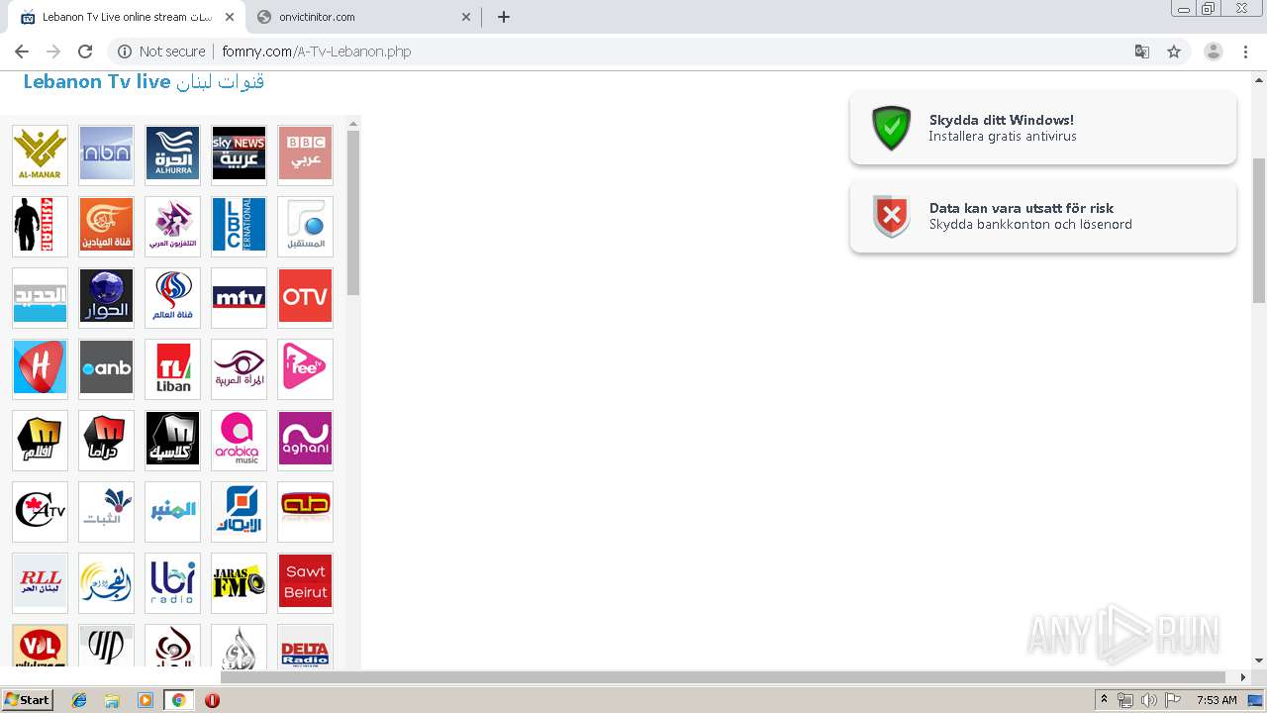This screenshot has width=1267, height=713.
Task: Bookmark this page with the star
Action: click(x=1174, y=51)
